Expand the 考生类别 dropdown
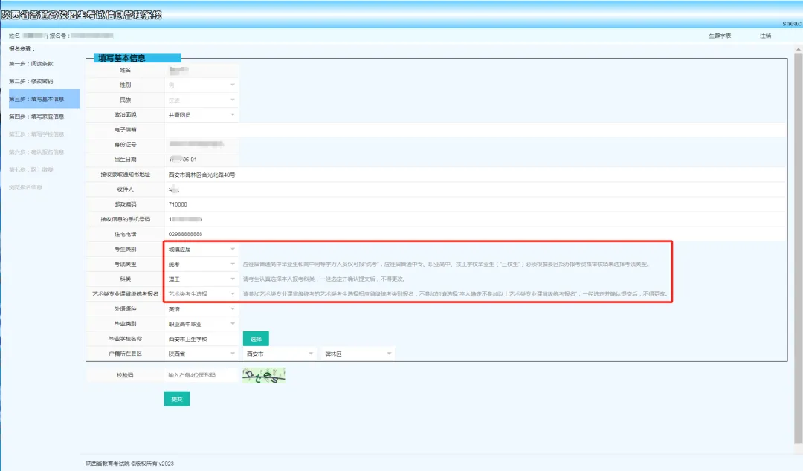 point(201,250)
